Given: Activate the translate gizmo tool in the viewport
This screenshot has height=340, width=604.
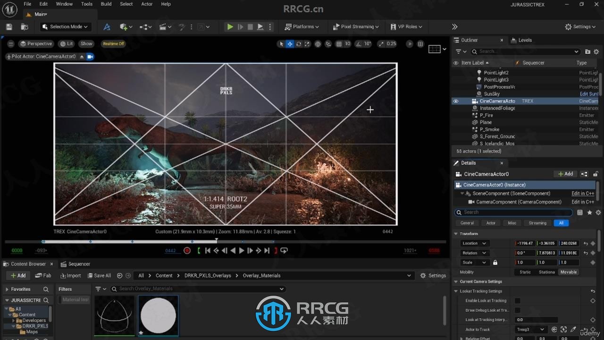Looking at the screenshot, I should [x=290, y=44].
